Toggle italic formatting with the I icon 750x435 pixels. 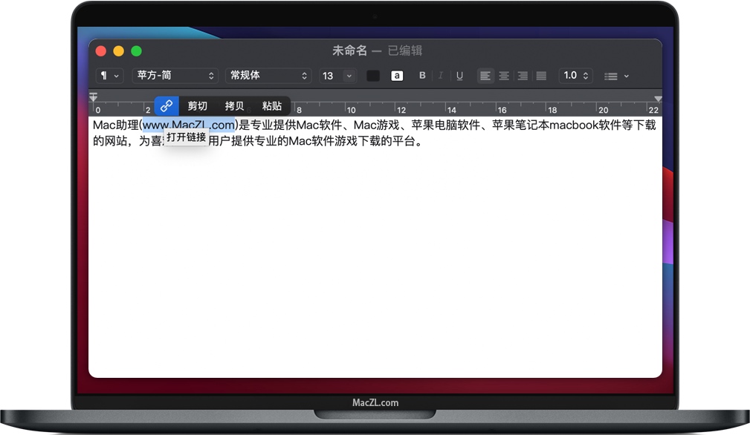pyautogui.click(x=441, y=75)
